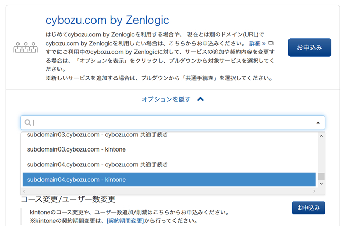Select subdomain03.cybozu.com - cybozu.com 共通手続き
This screenshot has height=226, width=347.
[98, 135]
